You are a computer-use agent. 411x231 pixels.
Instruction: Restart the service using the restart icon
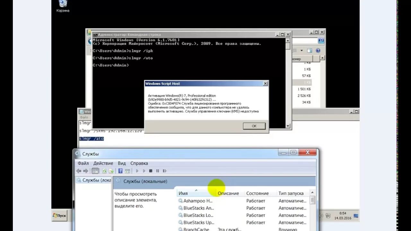(x=165, y=171)
